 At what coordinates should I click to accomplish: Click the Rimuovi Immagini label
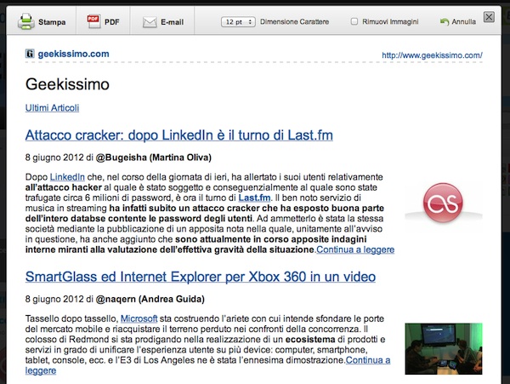[x=390, y=22]
